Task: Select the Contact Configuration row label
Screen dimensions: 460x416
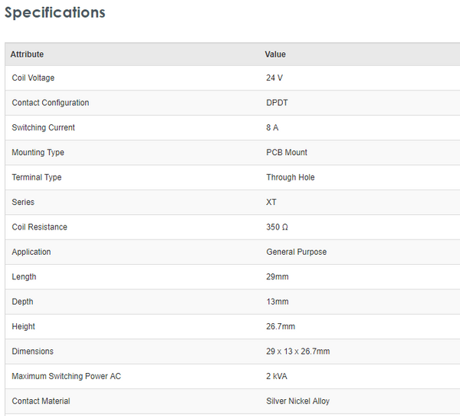Action: point(51,103)
